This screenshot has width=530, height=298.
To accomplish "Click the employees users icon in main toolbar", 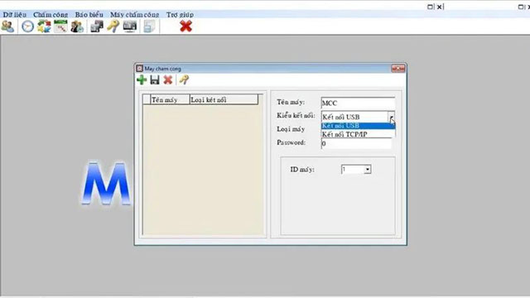I will coord(7,26).
